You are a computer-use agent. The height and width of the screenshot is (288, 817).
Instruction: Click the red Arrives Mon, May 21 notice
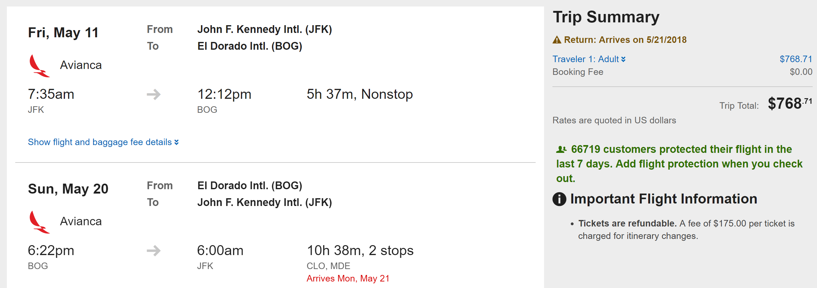tap(348, 278)
